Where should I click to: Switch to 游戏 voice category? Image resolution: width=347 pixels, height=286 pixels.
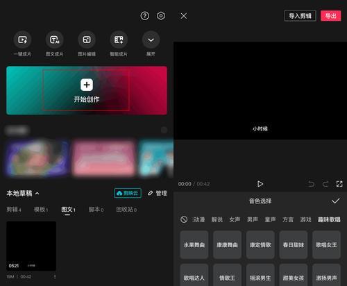pyautogui.click(x=305, y=219)
